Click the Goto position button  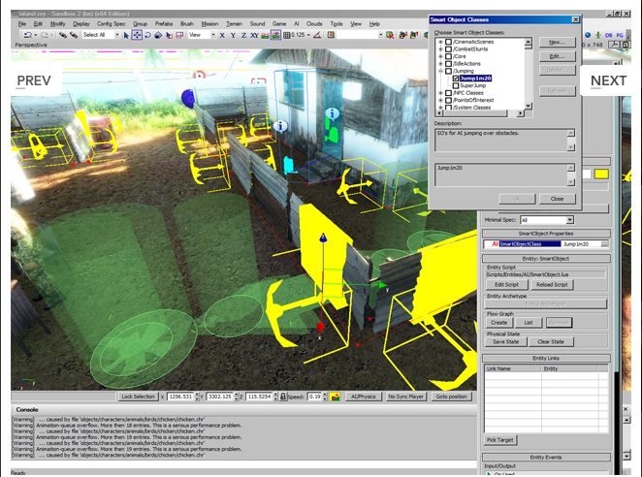click(451, 397)
